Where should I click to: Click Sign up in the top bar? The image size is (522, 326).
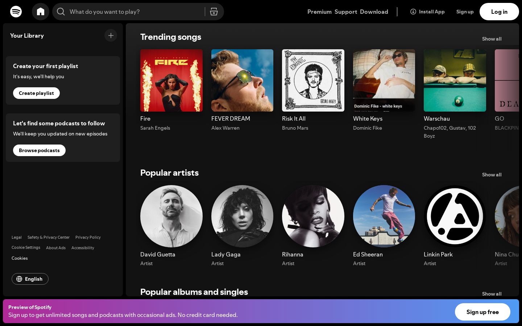click(x=465, y=12)
